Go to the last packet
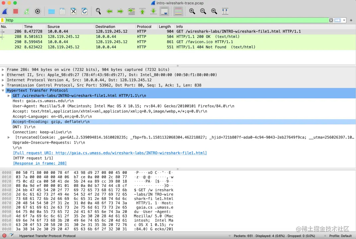Viewport: 356px width, 239px height. click(153, 11)
